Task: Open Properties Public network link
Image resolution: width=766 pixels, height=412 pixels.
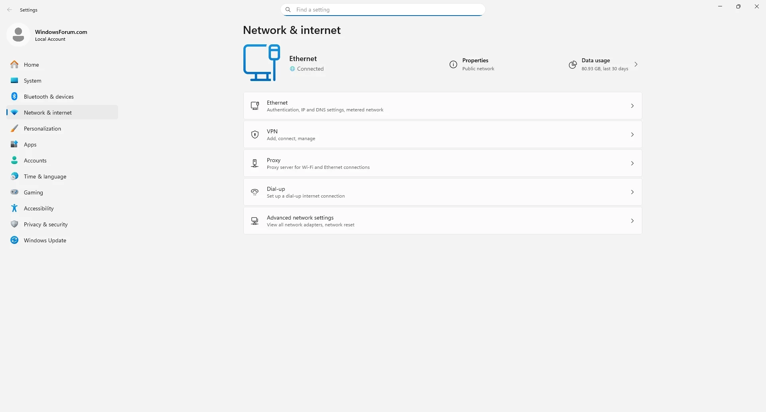Action: (x=472, y=64)
